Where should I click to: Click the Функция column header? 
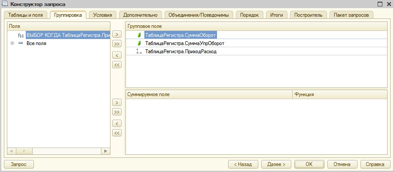pyautogui.click(x=339, y=94)
